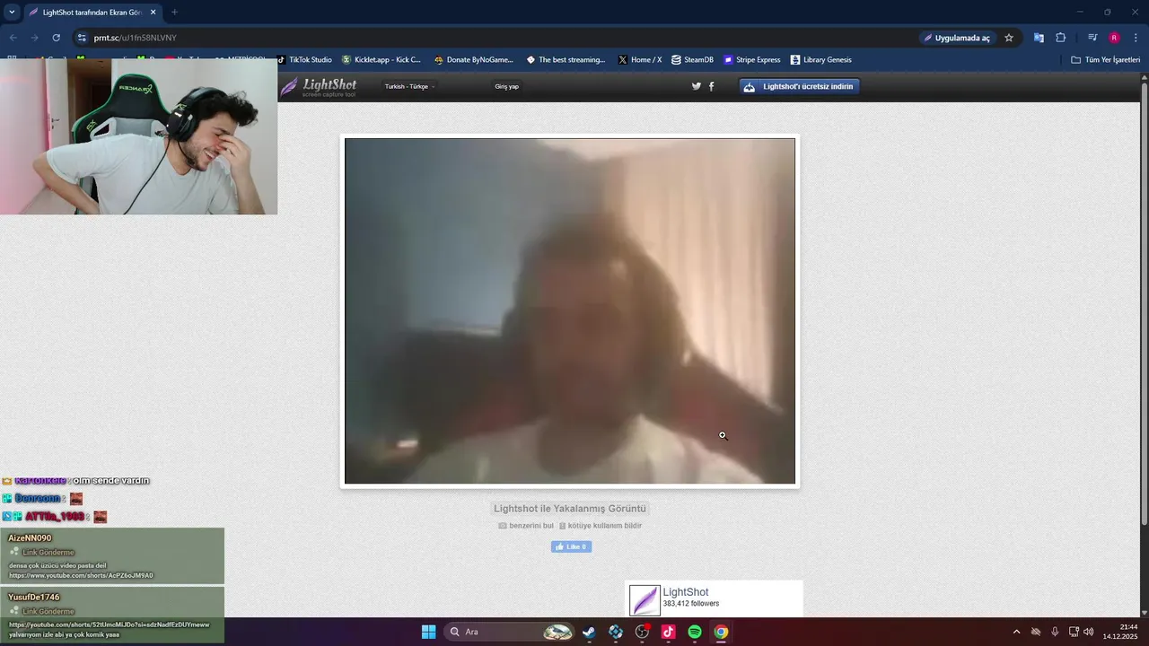The height and width of the screenshot is (646, 1149).
Task: Open the Library Genesis bookmark
Action: pos(821,59)
